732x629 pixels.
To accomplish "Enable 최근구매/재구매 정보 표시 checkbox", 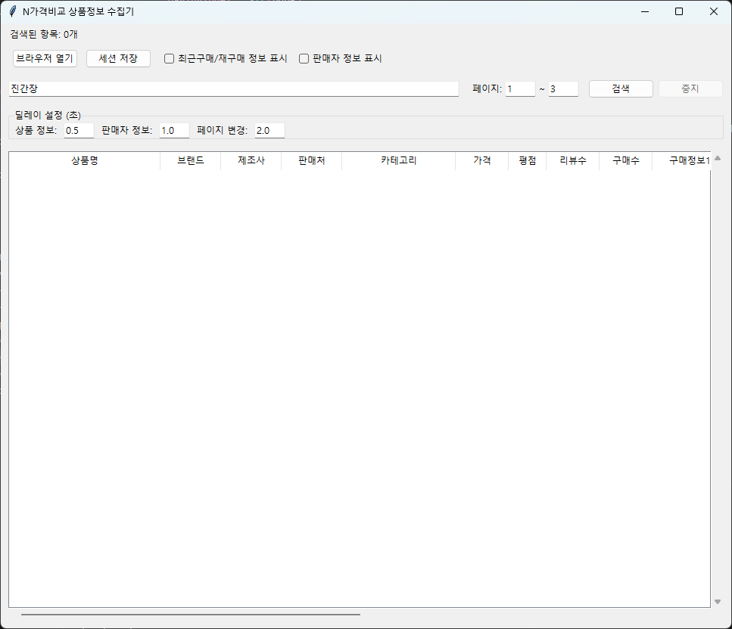I will pos(170,59).
